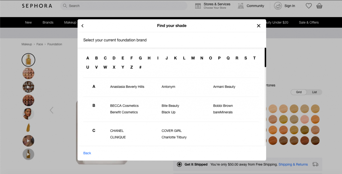This screenshot has width=342, height=174.
Task: Open the shopping basket icon
Action: [x=319, y=6]
